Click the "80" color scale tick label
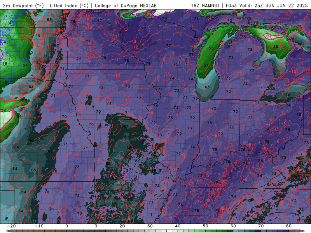 289,226
